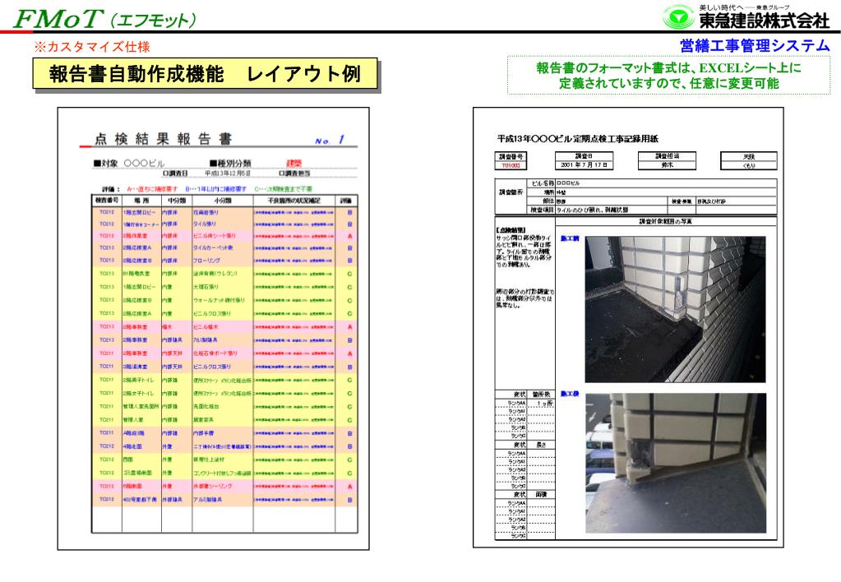Click the red T01003 survey number
This screenshot has width=841, height=582.
coord(511,165)
